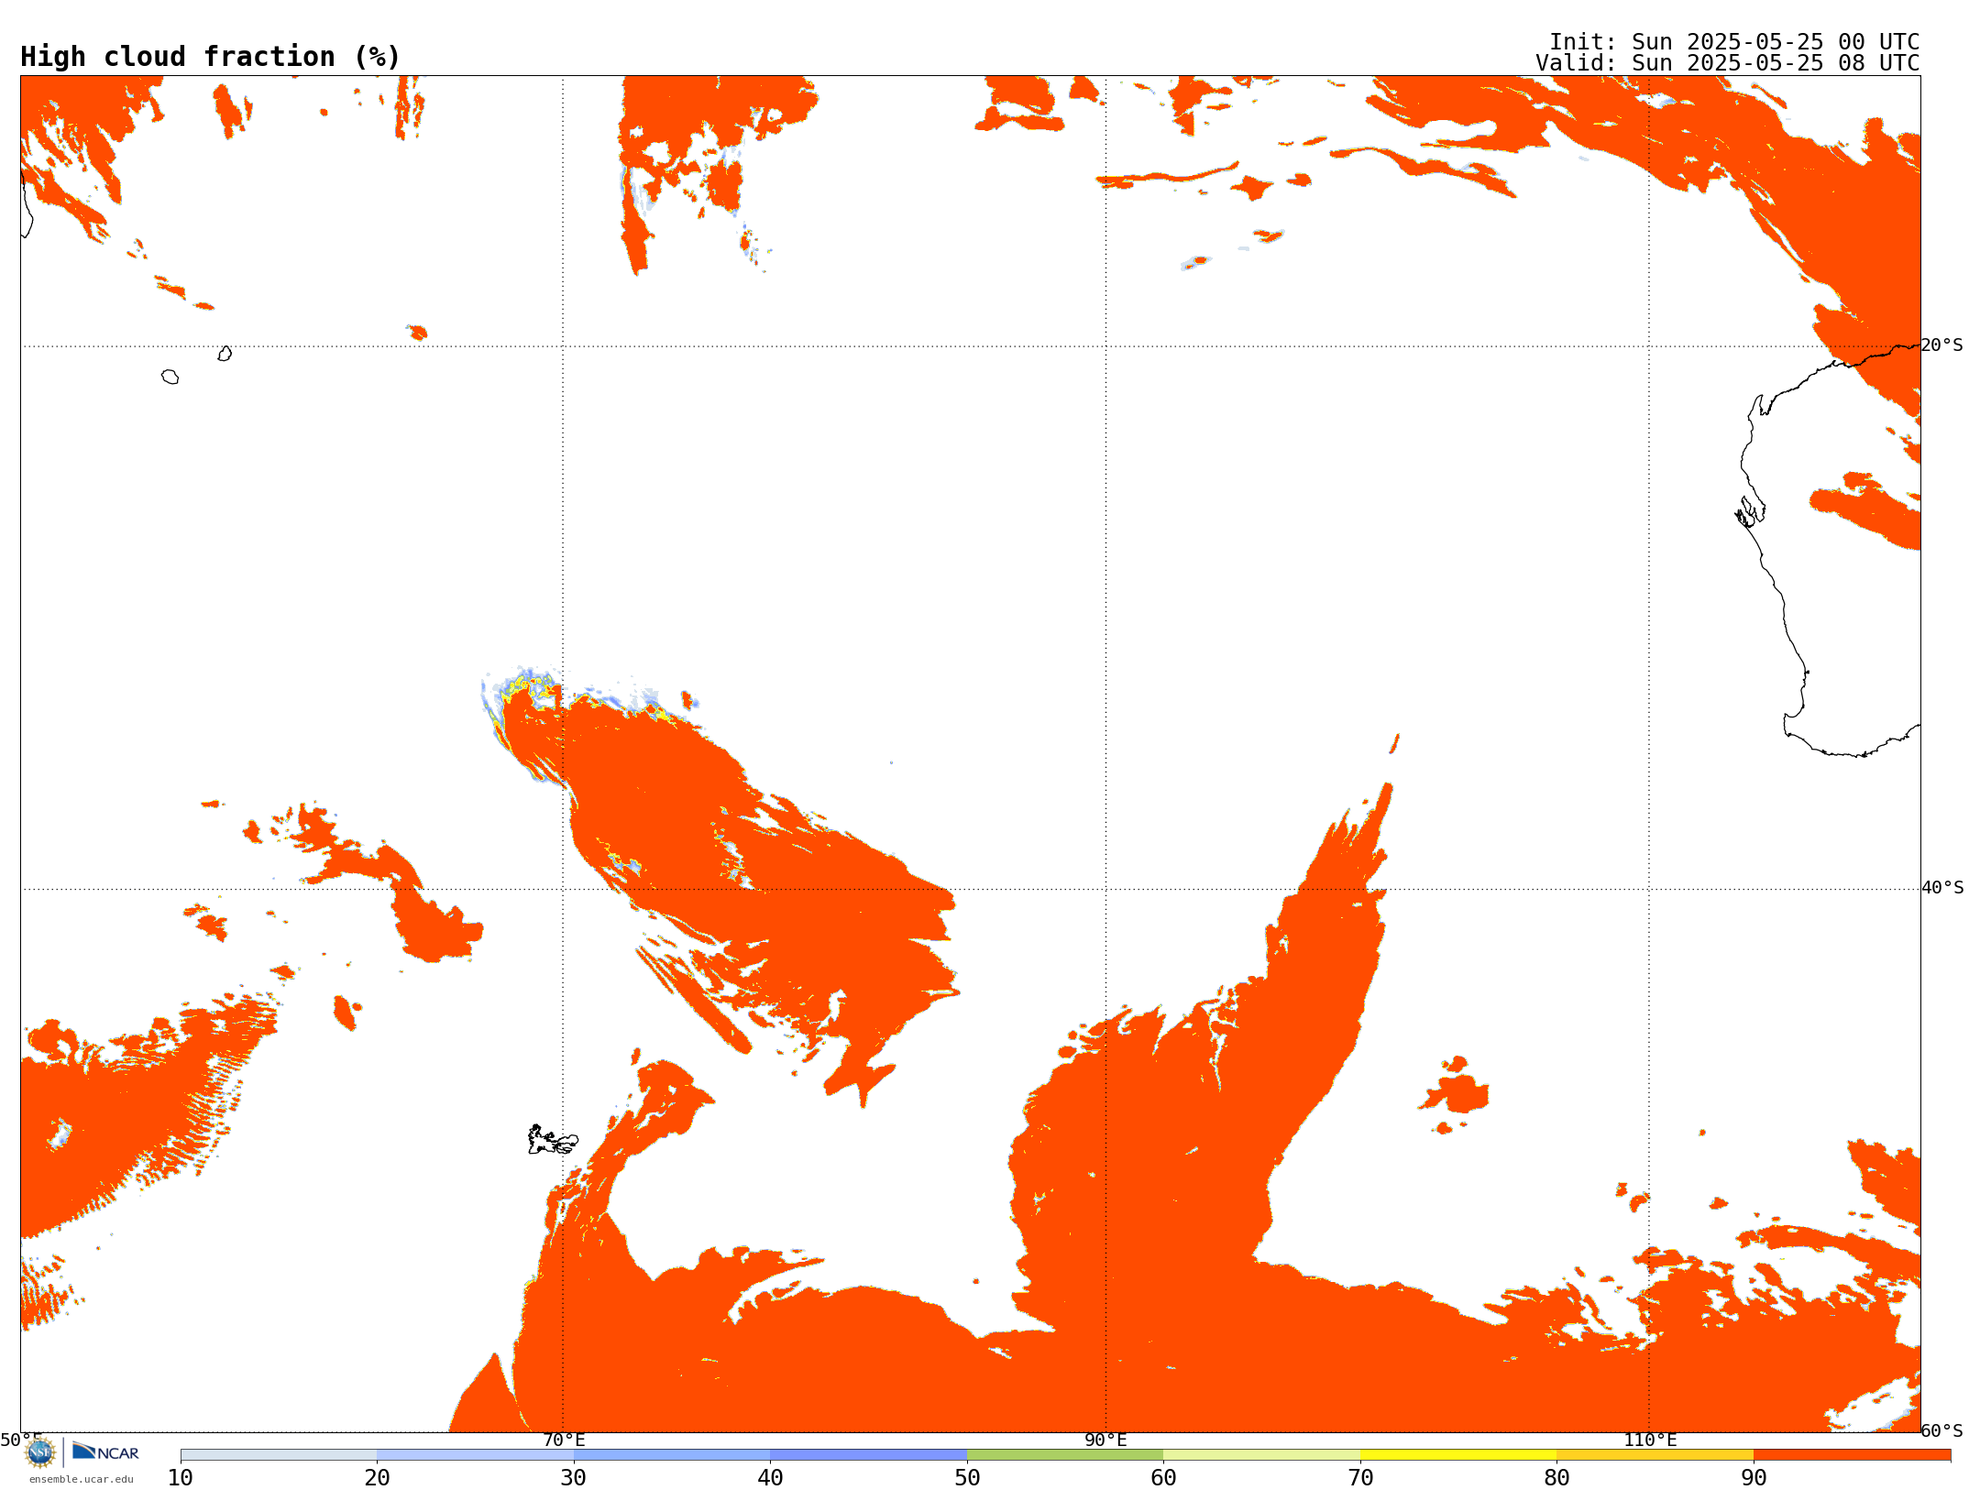
Task: Click the 10-20 pale gray colorbar segment
Action: [x=279, y=1455]
